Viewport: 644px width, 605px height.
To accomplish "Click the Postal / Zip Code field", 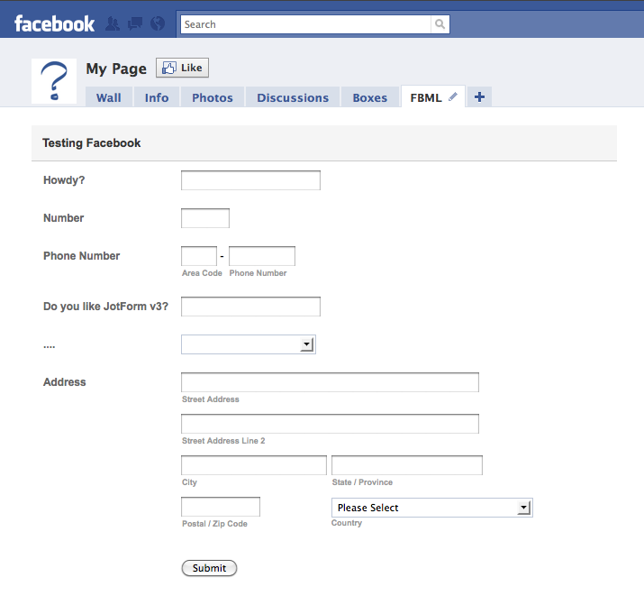I will [x=221, y=507].
